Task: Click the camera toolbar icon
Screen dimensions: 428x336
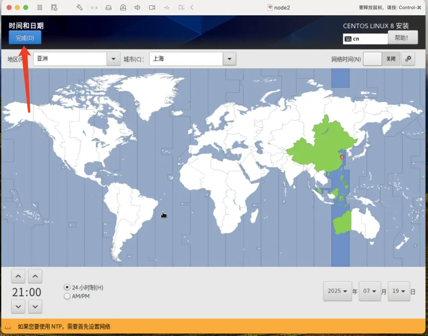Action: [x=152, y=7]
